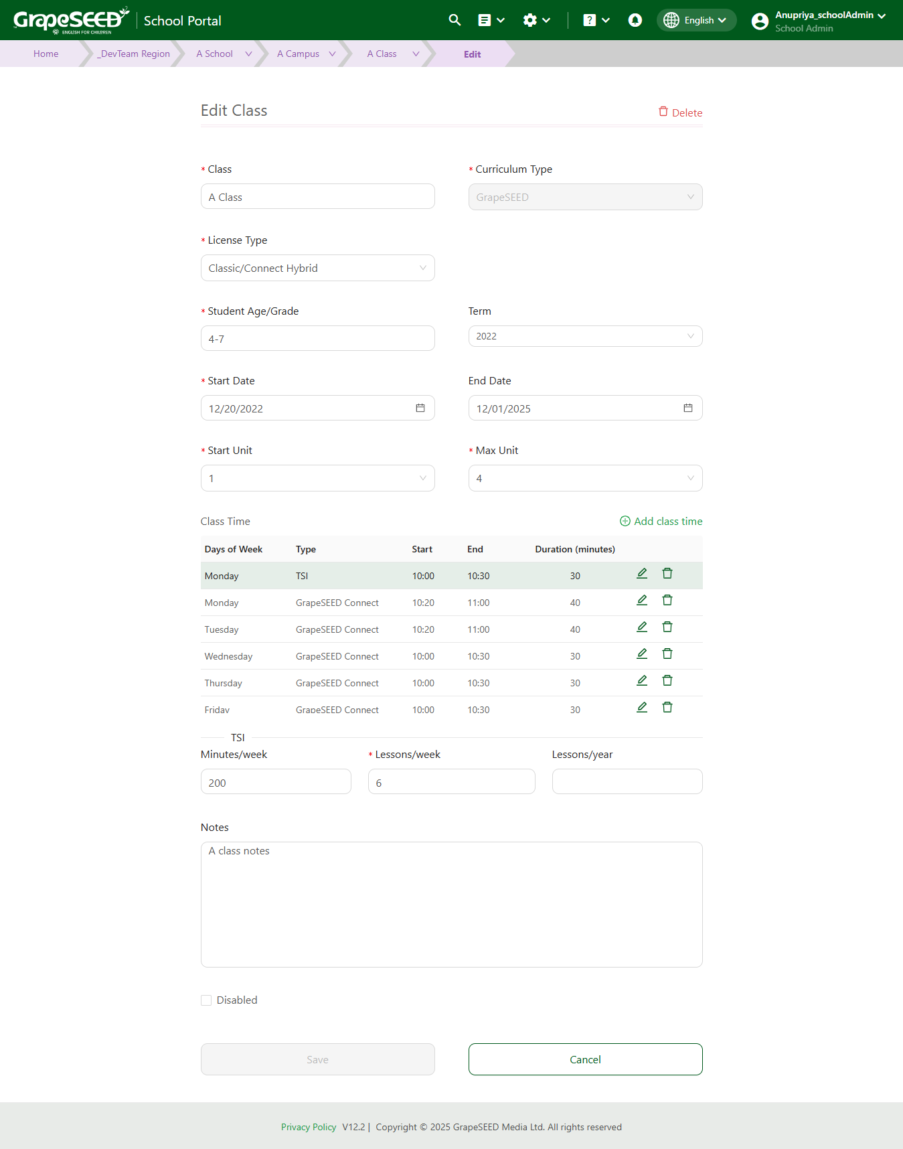This screenshot has width=903, height=1149.
Task: Click inside the Notes text area
Action: [452, 905]
